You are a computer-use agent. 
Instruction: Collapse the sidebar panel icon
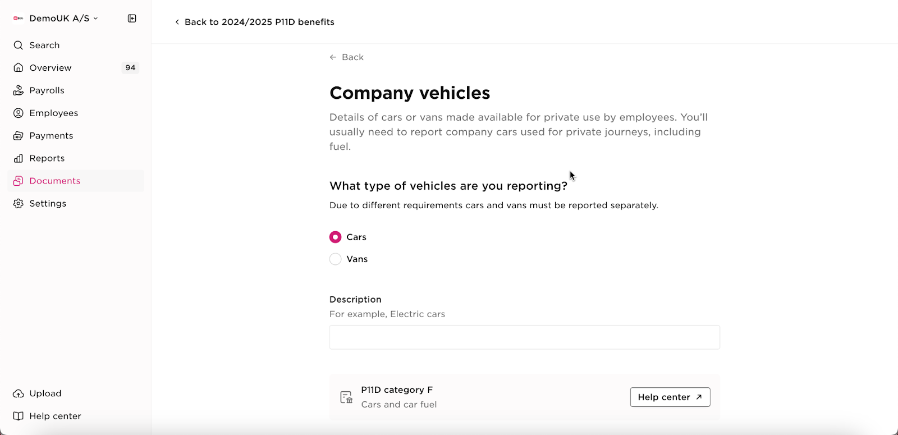[132, 19]
